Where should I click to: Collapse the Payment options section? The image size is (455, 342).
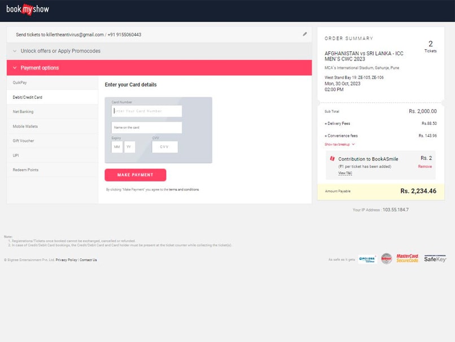tap(159, 68)
